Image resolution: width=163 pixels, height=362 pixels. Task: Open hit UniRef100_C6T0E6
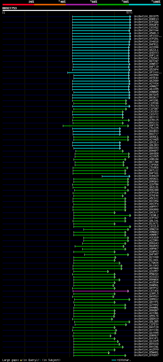coord(146,291)
